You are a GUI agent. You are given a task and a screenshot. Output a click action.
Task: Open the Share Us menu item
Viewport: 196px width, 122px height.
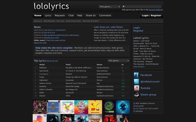[x=91, y=15]
